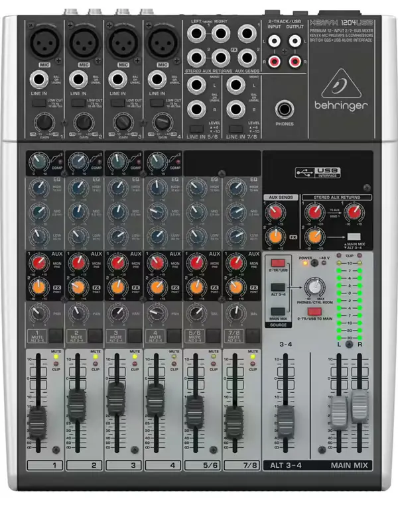Click the channel 3 LINE IN jack
The image size is (398, 530).
coord(117,79)
